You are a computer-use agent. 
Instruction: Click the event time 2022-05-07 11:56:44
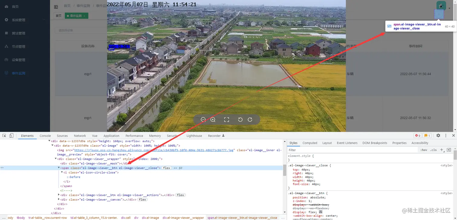click(415, 74)
